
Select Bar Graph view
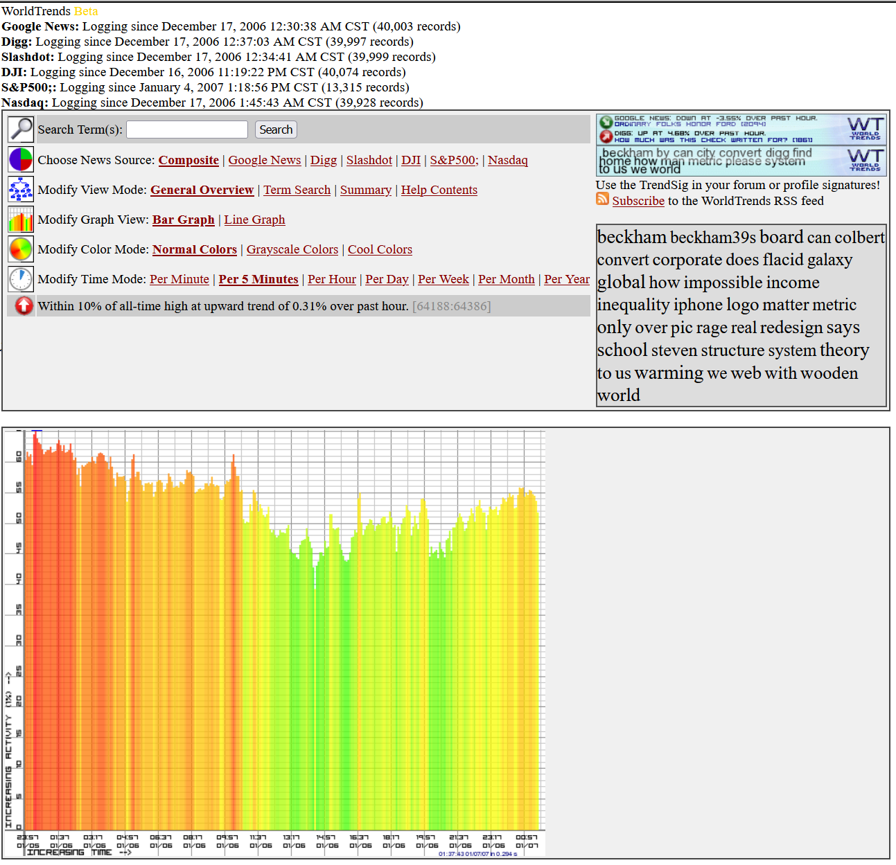(184, 220)
